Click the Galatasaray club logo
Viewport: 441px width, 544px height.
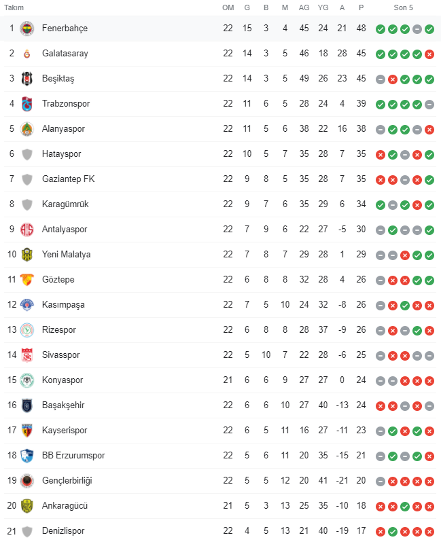point(27,54)
